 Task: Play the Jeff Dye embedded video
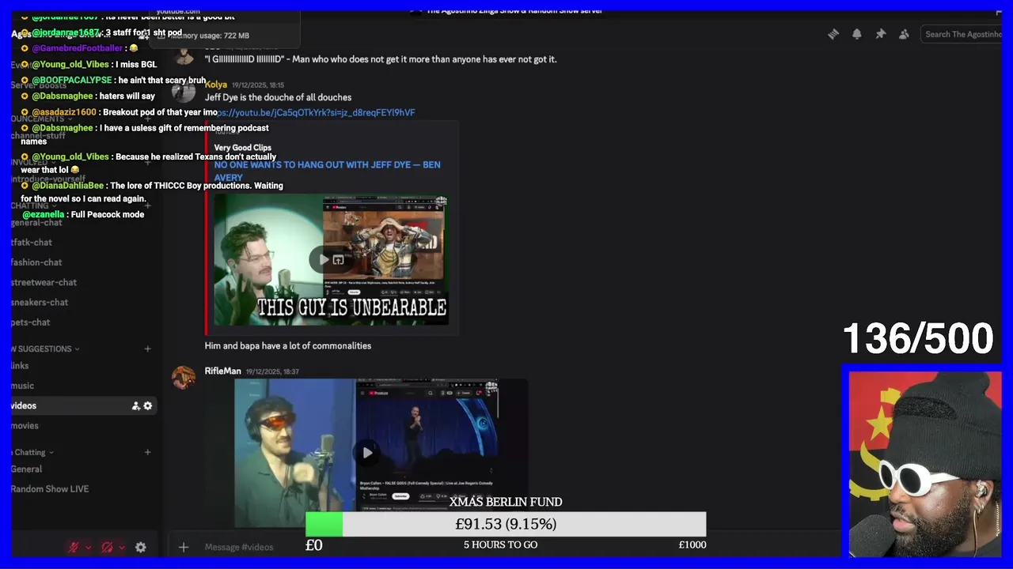coord(324,259)
